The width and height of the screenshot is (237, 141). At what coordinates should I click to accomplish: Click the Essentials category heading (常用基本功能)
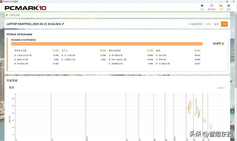pos(20,51)
